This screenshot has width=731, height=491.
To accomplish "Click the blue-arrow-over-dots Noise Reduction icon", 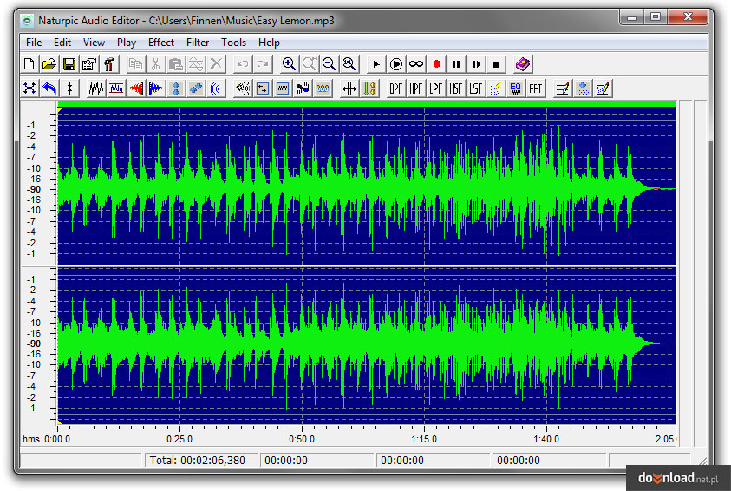I will [582, 88].
